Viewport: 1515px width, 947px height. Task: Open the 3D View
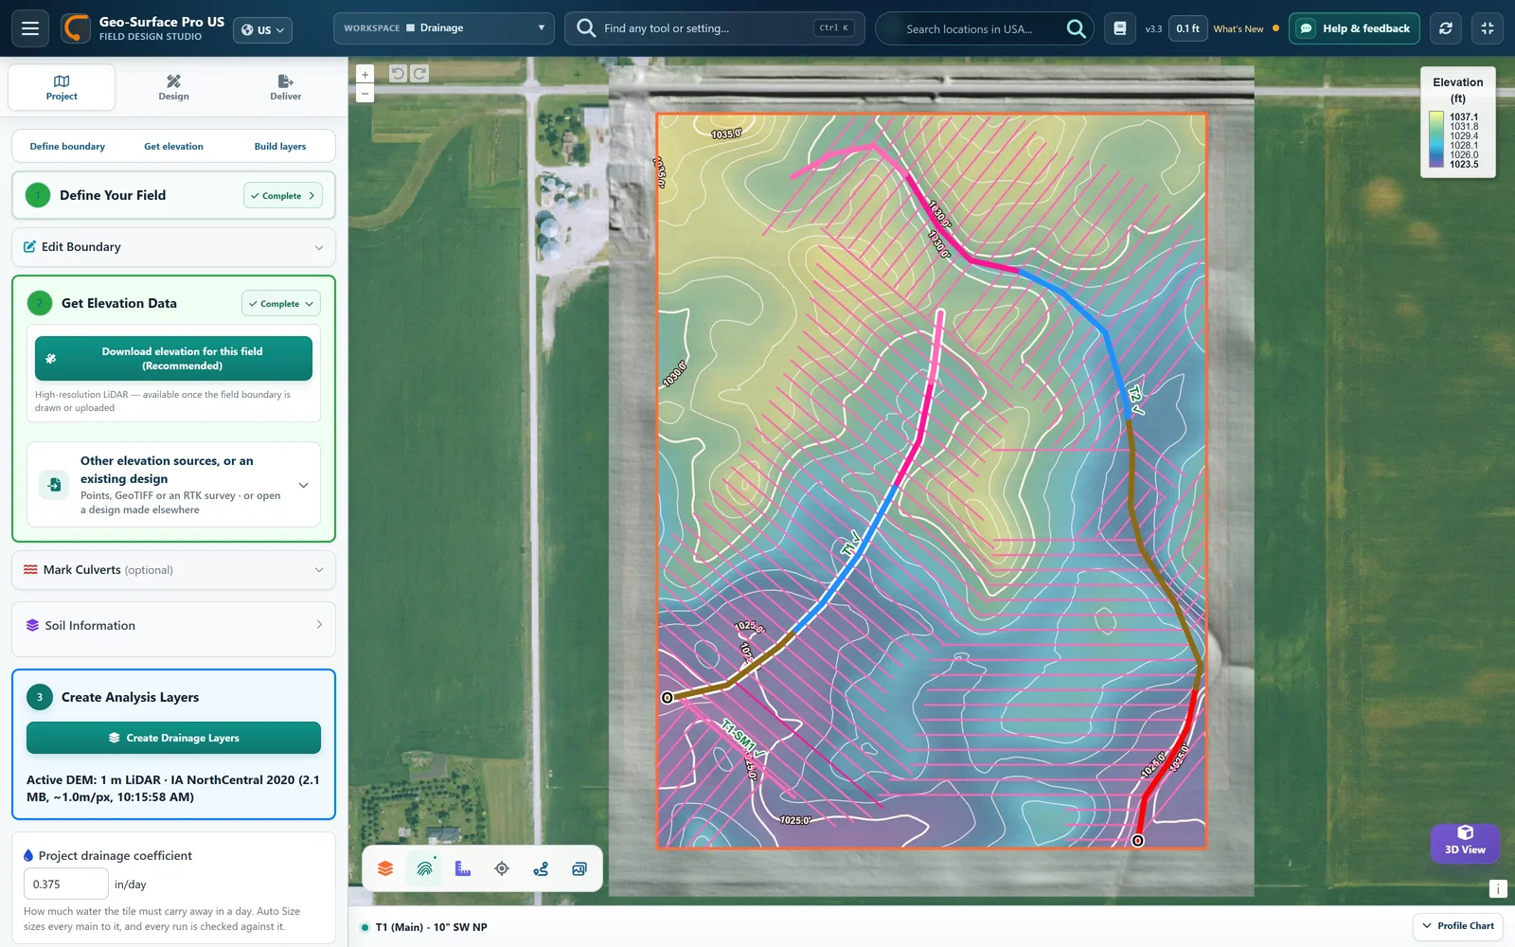pyautogui.click(x=1465, y=841)
